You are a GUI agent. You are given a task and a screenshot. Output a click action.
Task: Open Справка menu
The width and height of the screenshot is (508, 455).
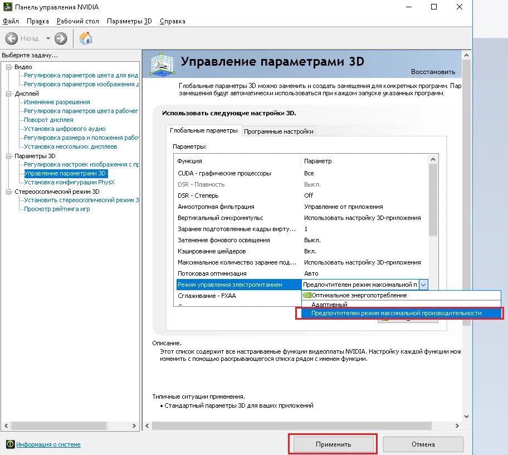point(172,21)
